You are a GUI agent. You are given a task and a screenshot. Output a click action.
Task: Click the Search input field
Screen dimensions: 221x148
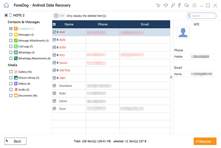[203, 16]
